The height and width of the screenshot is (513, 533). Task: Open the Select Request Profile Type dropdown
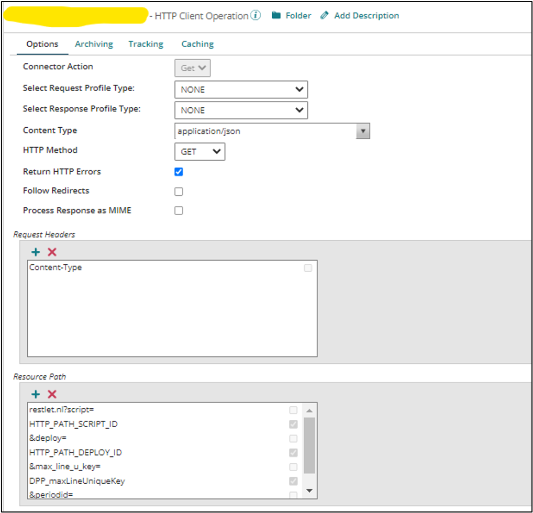tap(241, 90)
